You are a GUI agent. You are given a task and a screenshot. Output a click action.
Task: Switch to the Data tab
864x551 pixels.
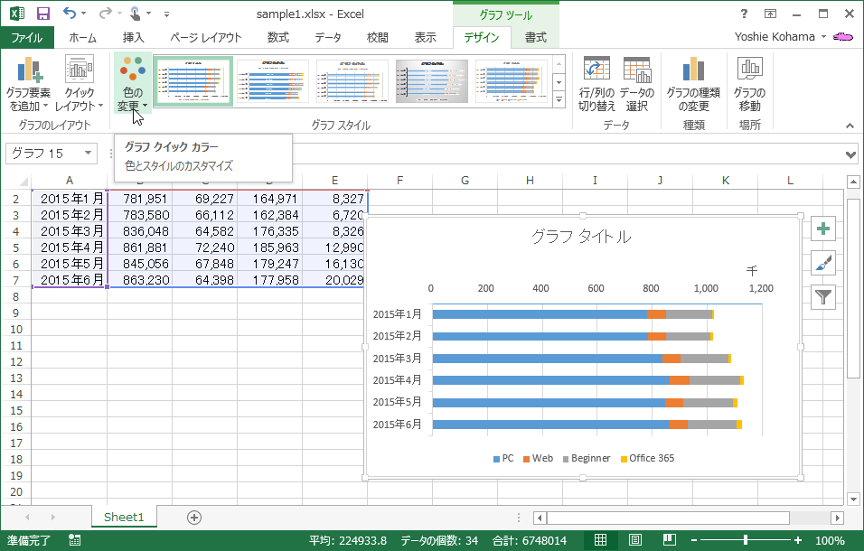pos(328,37)
